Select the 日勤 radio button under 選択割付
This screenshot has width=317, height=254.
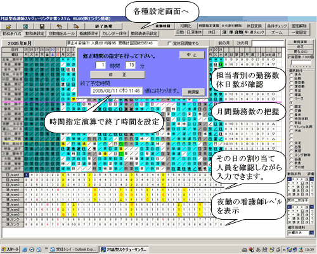[292, 78]
